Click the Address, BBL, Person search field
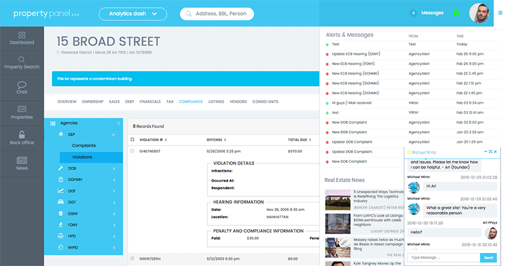 [x=217, y=13]
